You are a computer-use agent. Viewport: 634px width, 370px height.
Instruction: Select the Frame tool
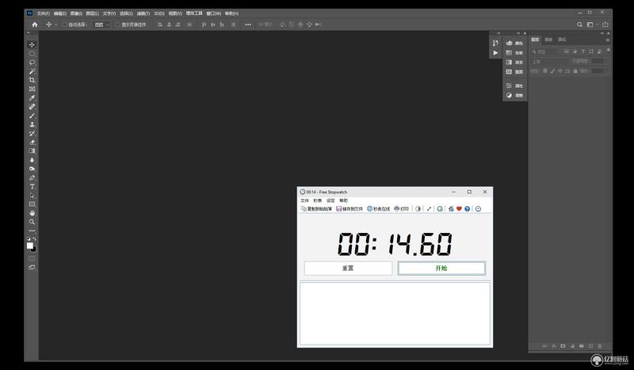click(32, 89)
